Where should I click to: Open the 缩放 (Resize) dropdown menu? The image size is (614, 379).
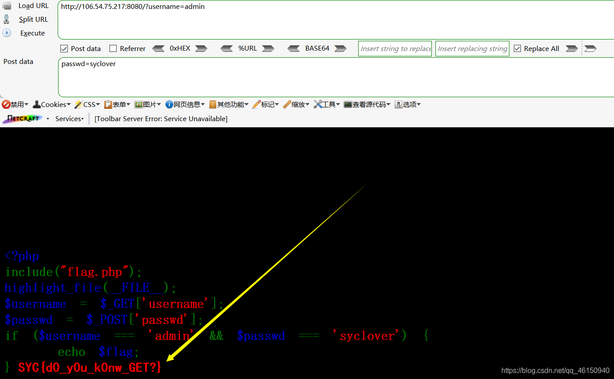[x=296, y=104]
